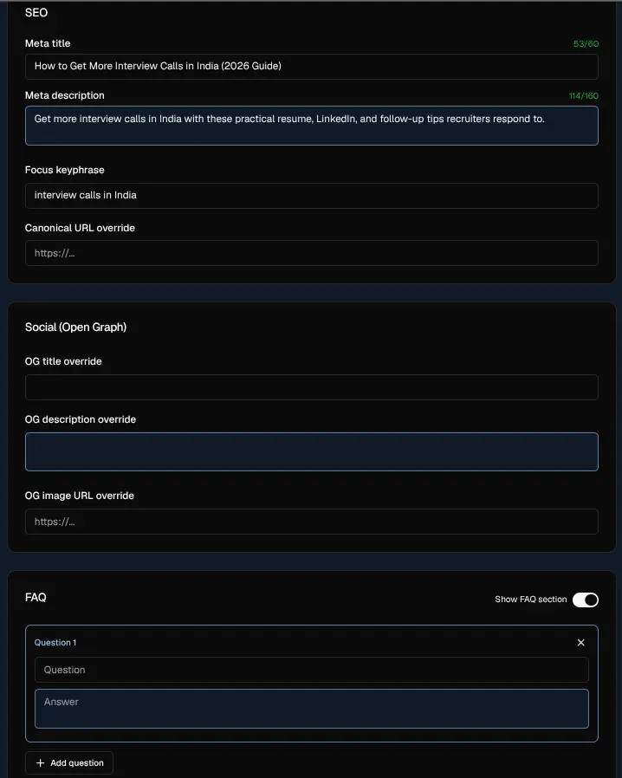Click the OG description override textarea

click(312, 451)
